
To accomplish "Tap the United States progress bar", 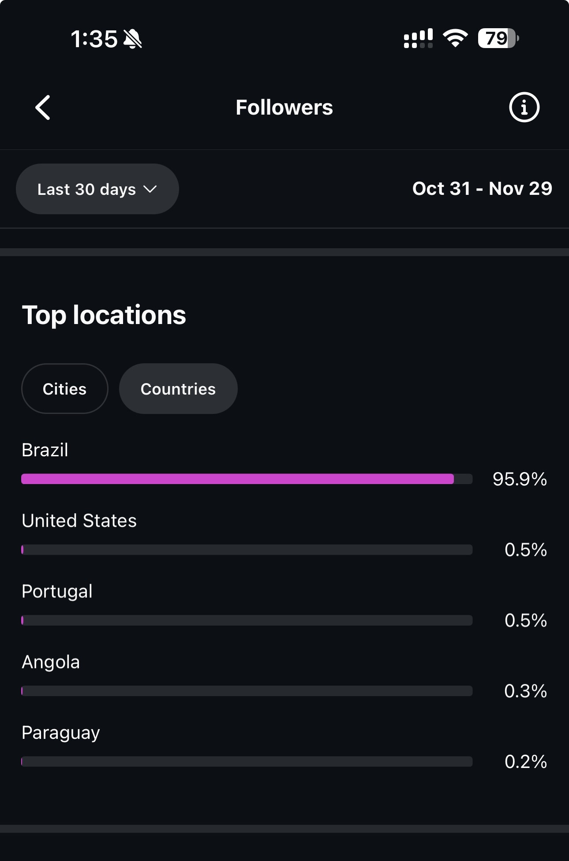I will pos(247,550).
